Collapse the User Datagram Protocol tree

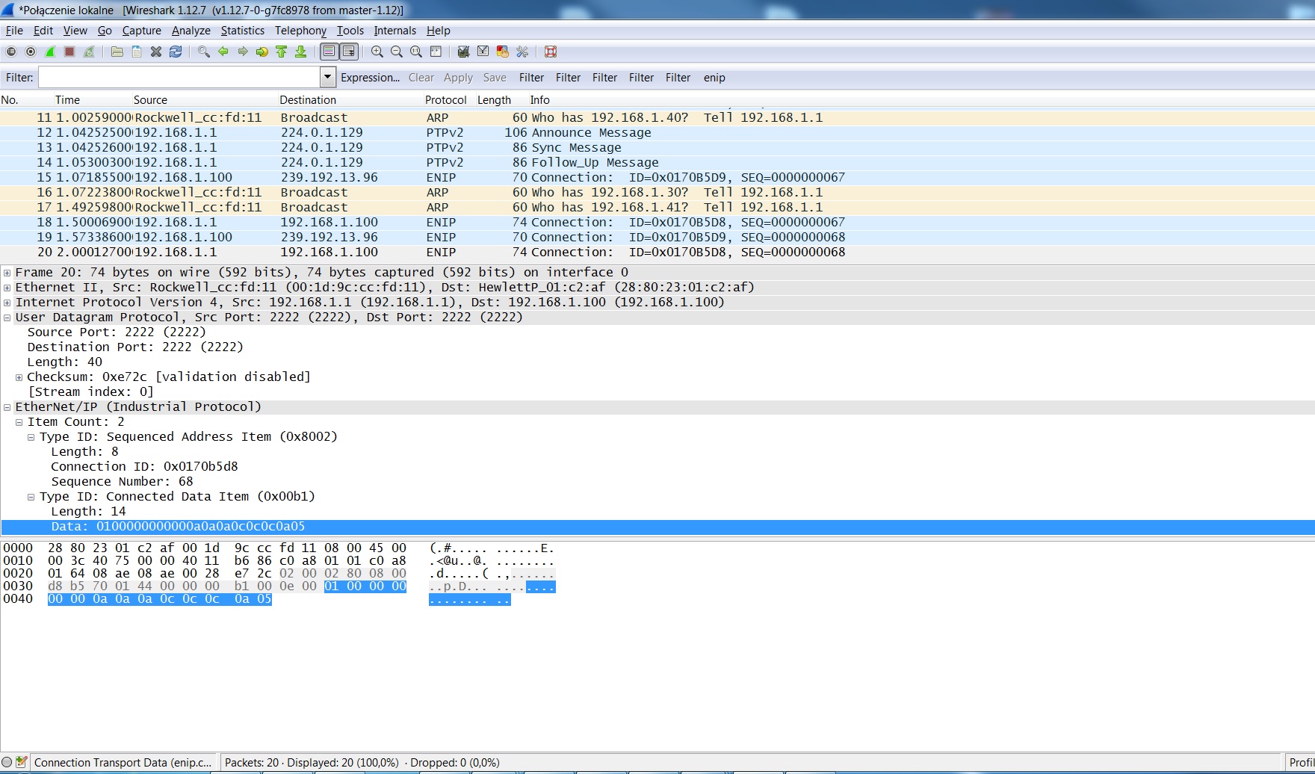pos(7,318)
